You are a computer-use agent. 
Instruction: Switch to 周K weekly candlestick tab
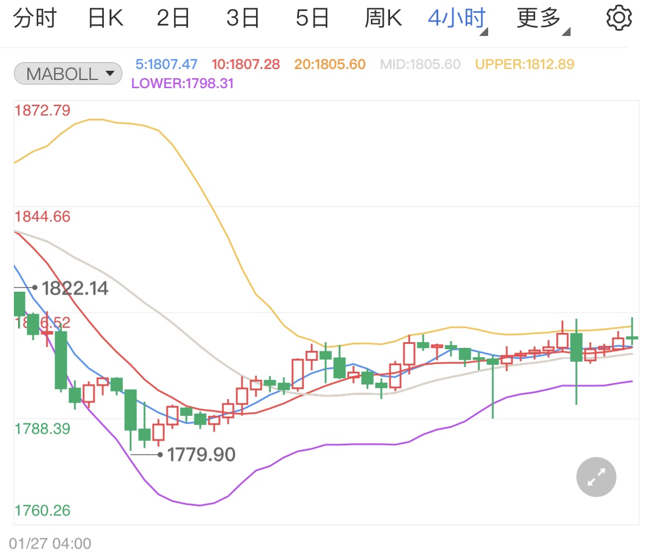point(384,19)
